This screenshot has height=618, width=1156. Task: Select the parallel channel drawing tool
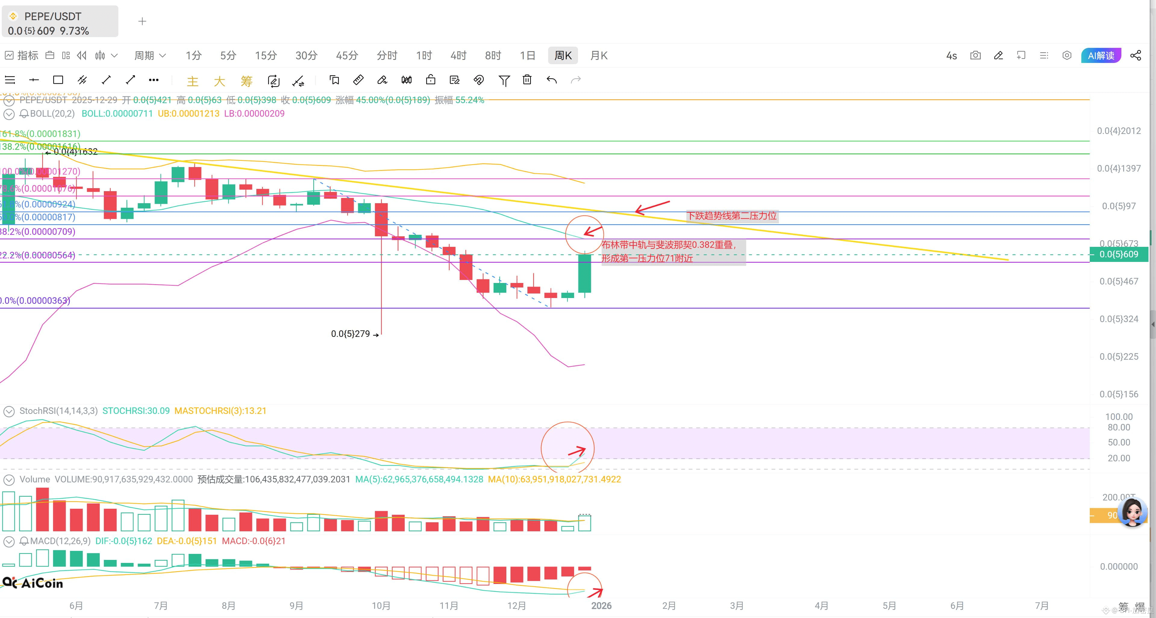point(82,80)
